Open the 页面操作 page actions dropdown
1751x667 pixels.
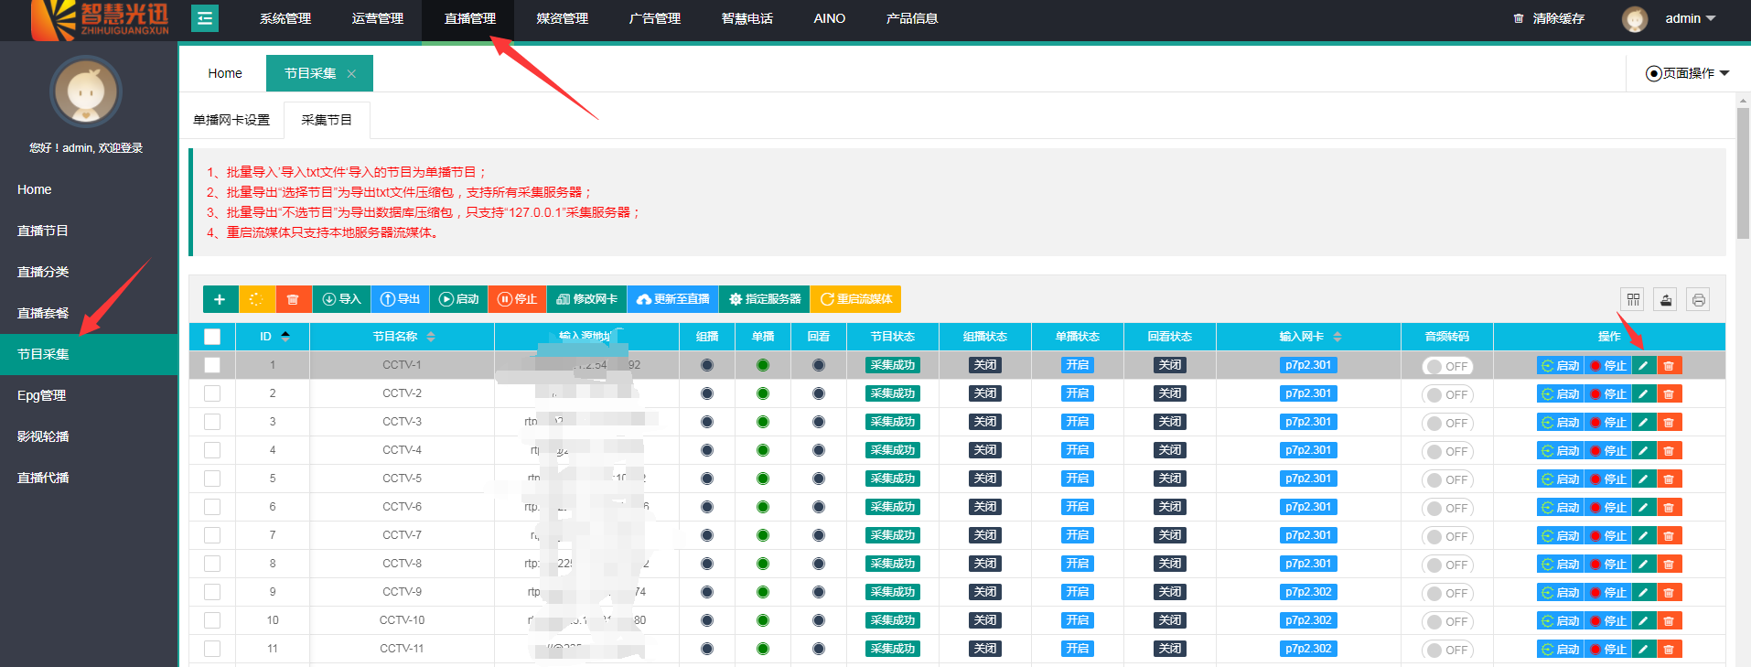pos(1687,73)
